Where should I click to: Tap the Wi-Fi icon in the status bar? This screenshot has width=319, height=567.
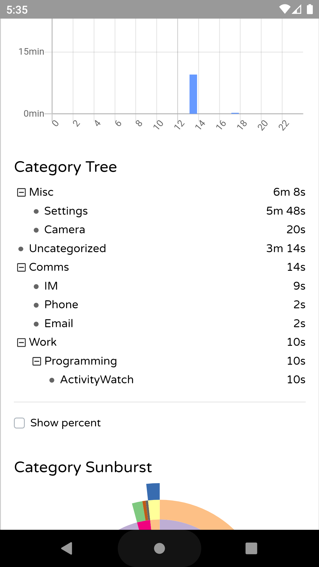[285, 9]
